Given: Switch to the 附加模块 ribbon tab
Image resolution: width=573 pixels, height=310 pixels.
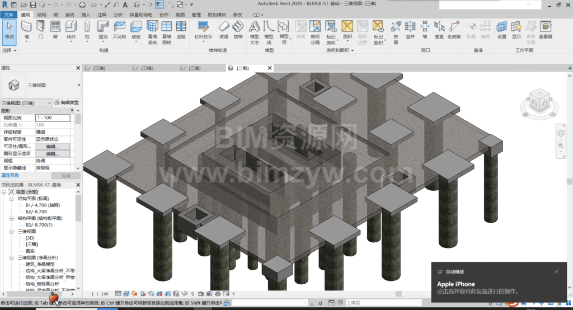Looking at the screenshot, I should (x=217, y=15).
